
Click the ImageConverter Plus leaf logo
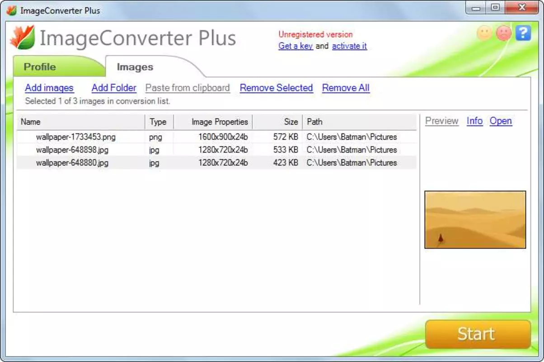pyautogui.click(x=23, y=38)
